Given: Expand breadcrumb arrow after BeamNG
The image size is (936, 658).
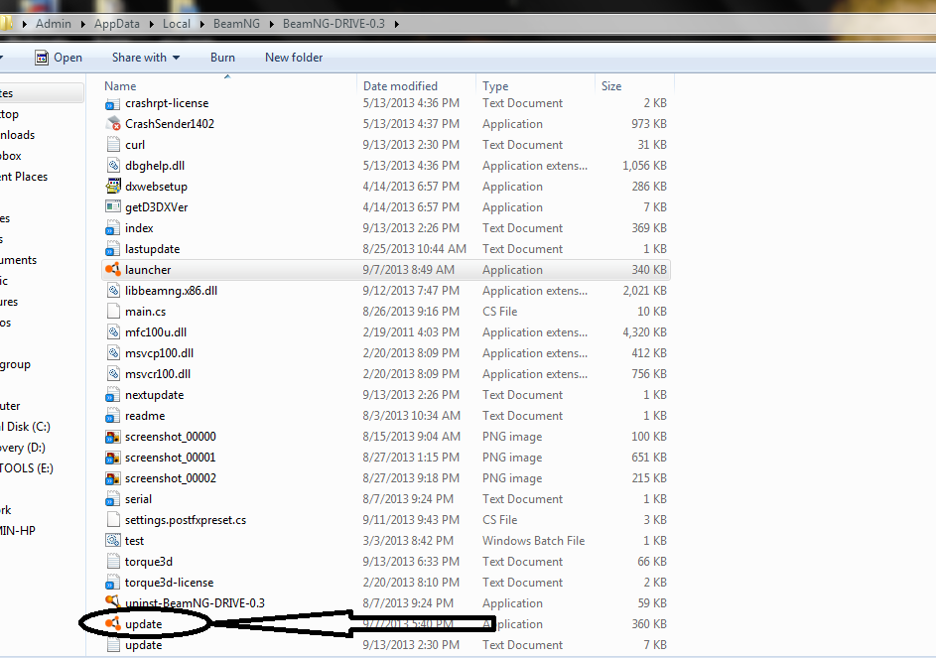Looking at the screenshot, I should pyautogui.click(x=272, y=24).
